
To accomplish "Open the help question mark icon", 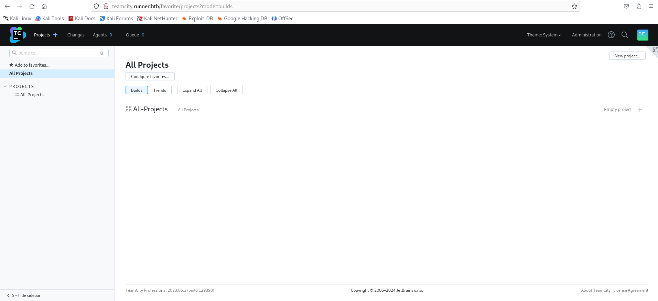I will coord(611,35).
